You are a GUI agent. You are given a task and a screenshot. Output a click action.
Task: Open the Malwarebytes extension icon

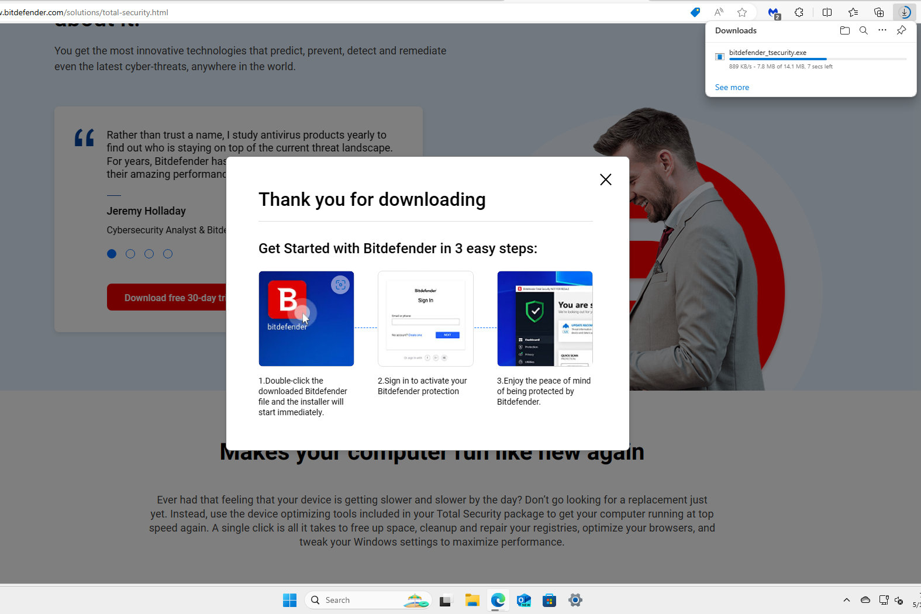774,13
